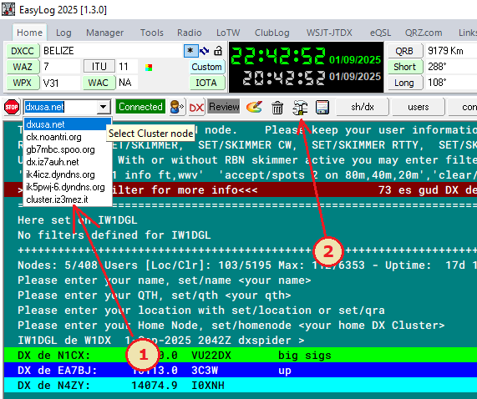Click the Long path button
Screen dimensions: 477x399
[x=405, y=83]
